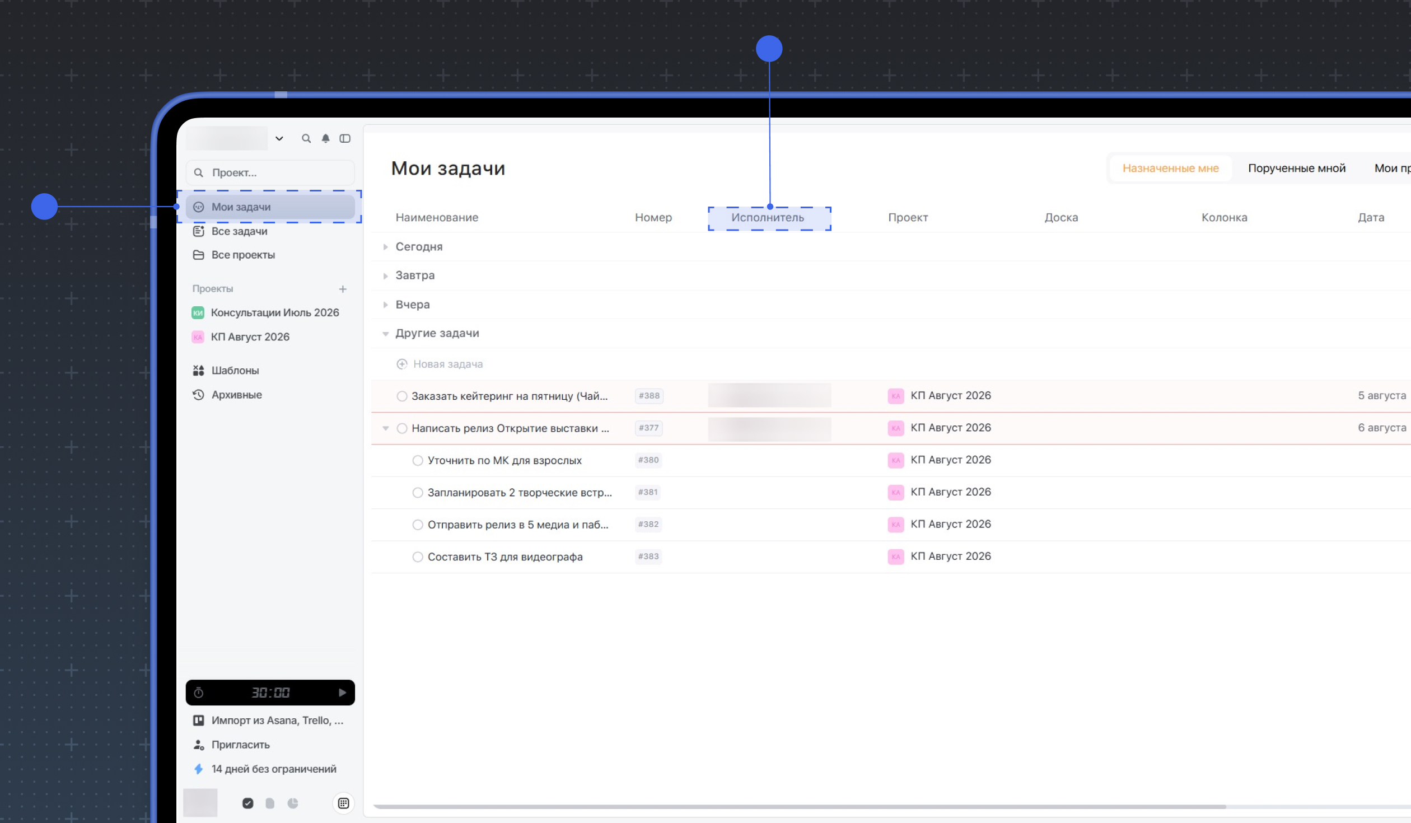
Task: Mark Запланировать 2 творческие встр... complete
Action: (x=417, y=492)
